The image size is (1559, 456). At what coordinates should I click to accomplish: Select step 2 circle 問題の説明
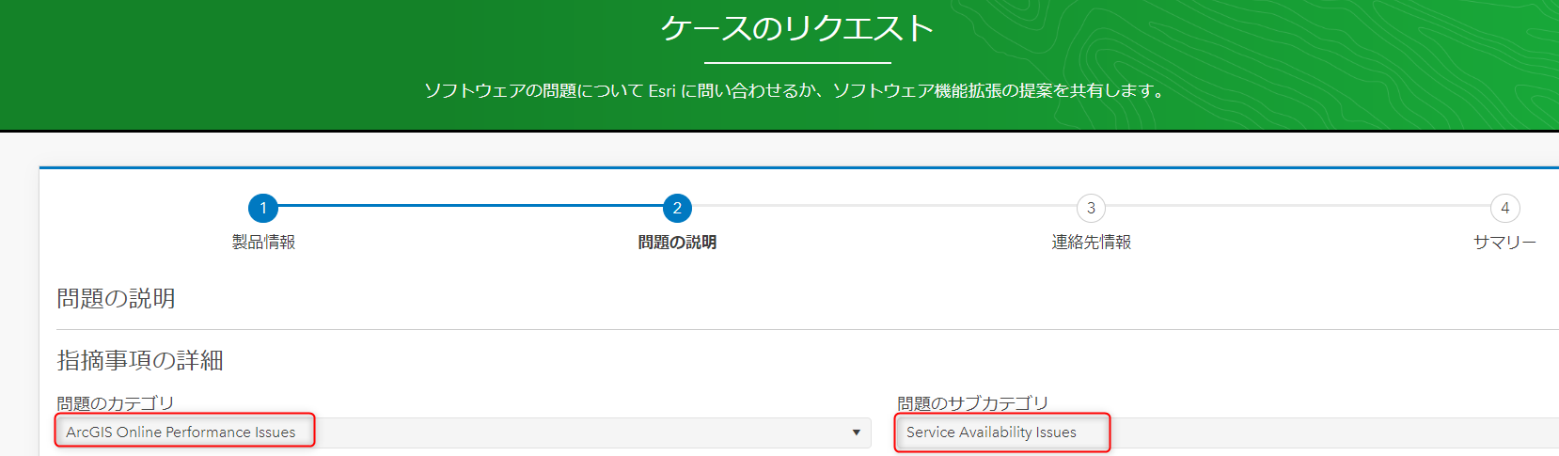(x=677, y=208)
